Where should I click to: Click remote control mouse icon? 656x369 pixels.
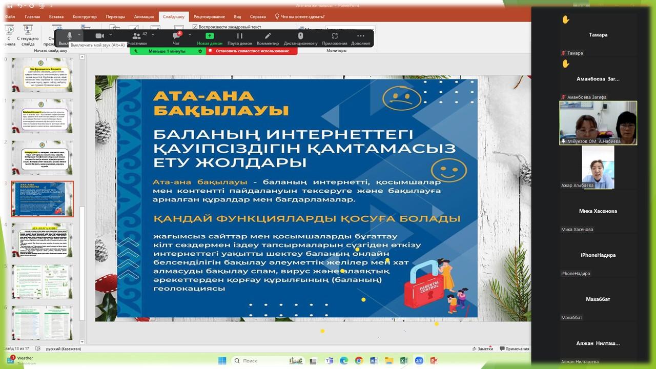click(x=301, y=36)
